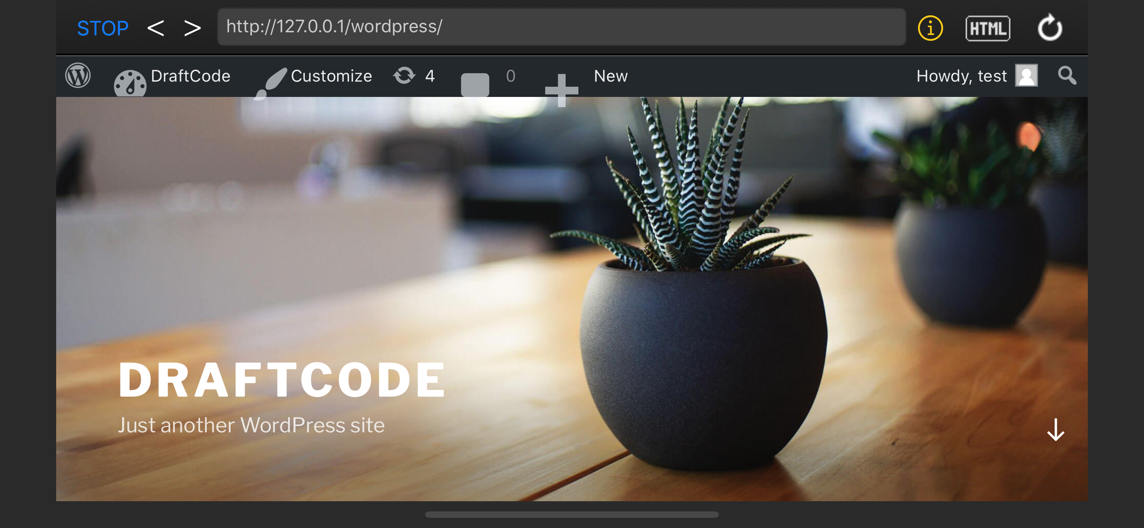Image resolution: width=1144 pixels, height=528 pixels.
Task: Click the user avatar thumbnail
Action: (x=1026, y=75)
